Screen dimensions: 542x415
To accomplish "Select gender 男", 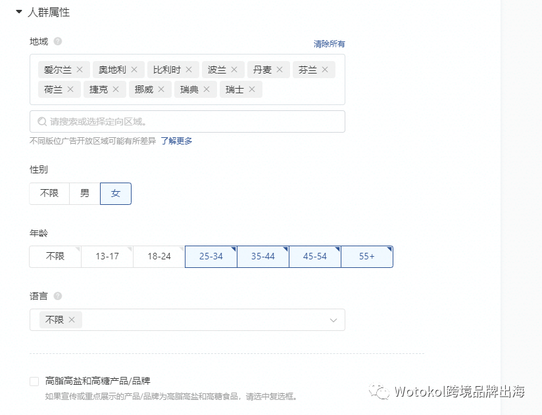I will point(85,194).
